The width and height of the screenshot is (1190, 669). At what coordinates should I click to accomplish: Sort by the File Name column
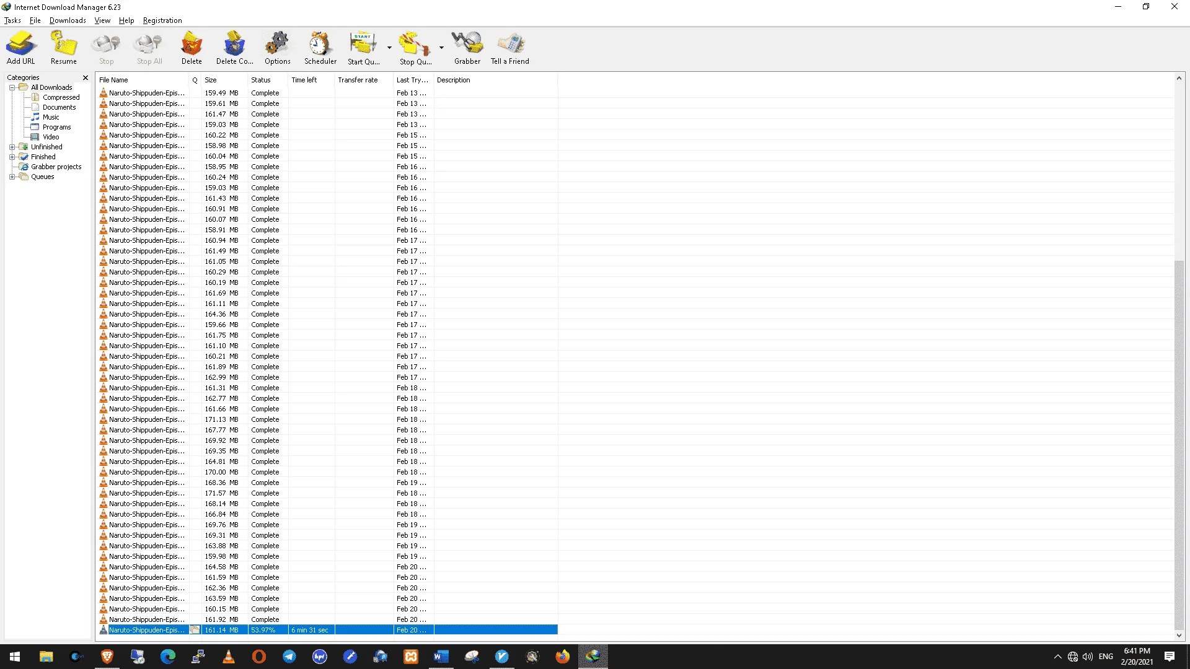point(143,80)
